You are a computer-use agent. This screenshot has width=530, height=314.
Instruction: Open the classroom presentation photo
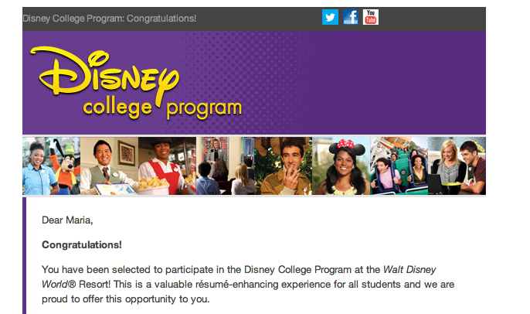pos(225,166)
